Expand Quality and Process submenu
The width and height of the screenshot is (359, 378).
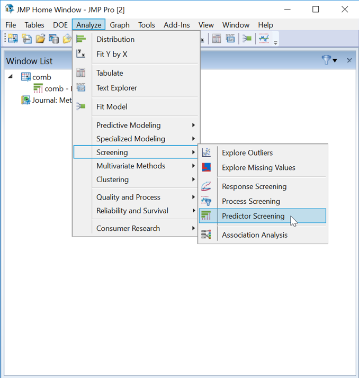point(137,197)
